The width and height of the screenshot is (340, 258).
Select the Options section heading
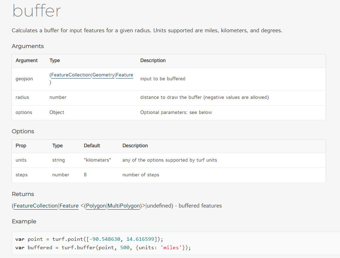pyautogui.click(x=22, y=131)
